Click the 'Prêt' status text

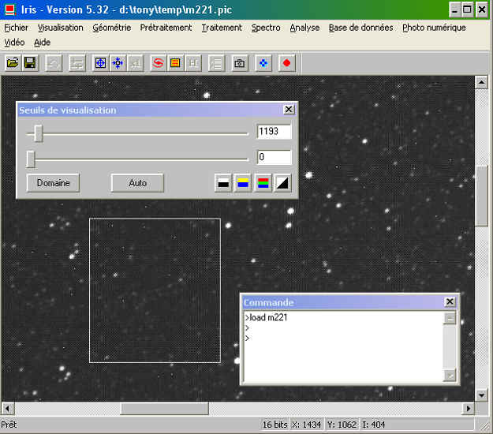(x=9, y=425)
